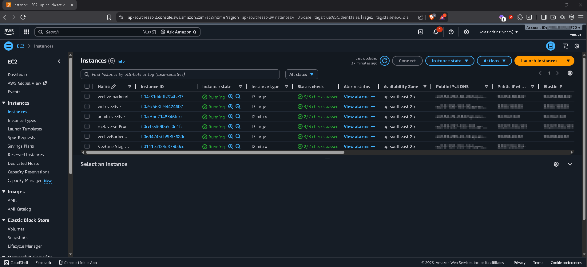Zoom in filter for metaverse-Prod Running state
This screenshot has height=267, width=587.
click(230, 126)
